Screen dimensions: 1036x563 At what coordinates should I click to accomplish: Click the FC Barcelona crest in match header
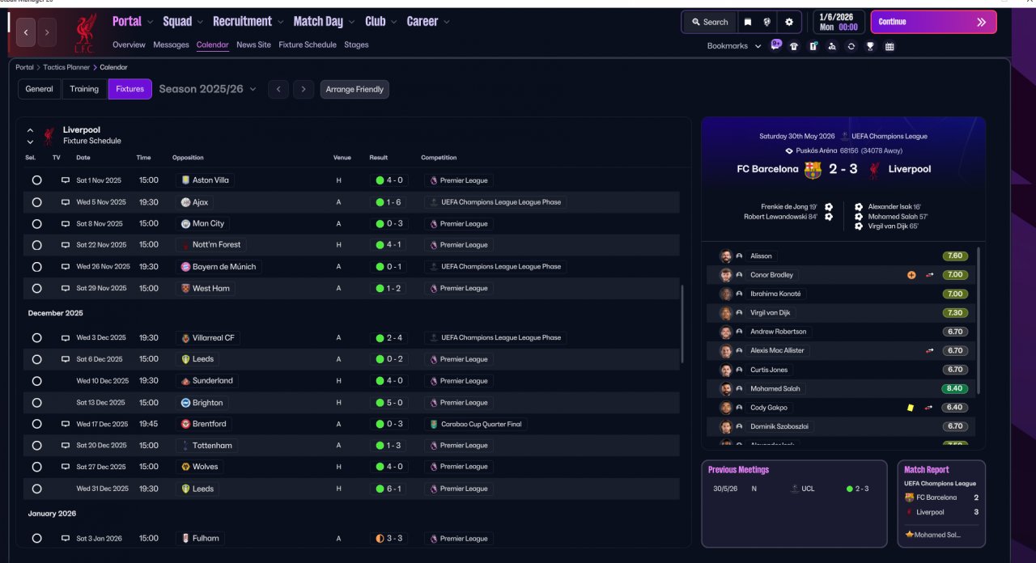[x=812, y=169]
